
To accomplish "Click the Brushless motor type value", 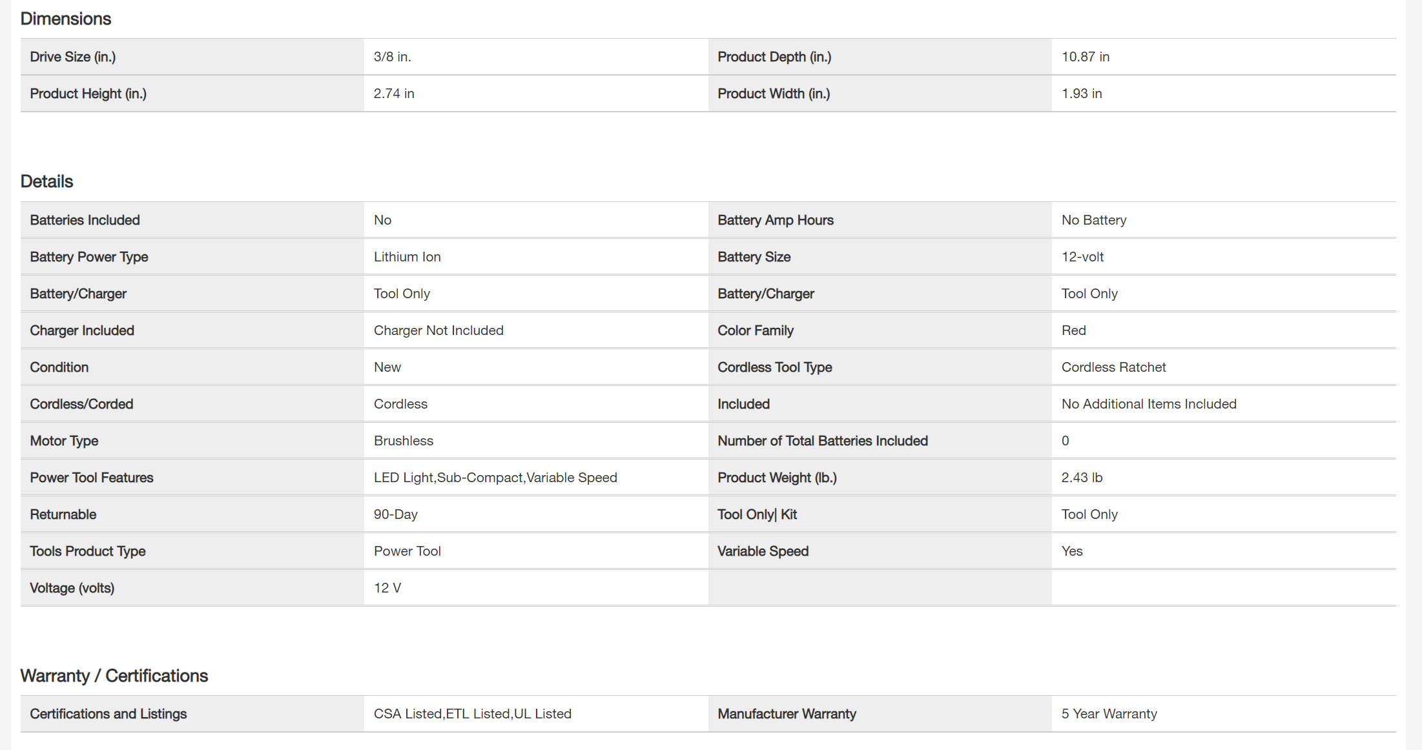I will (403, 441).
